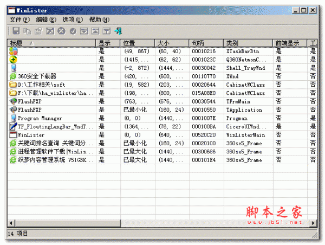
Task: Open the 文件(F) menu
Action: 19,20
